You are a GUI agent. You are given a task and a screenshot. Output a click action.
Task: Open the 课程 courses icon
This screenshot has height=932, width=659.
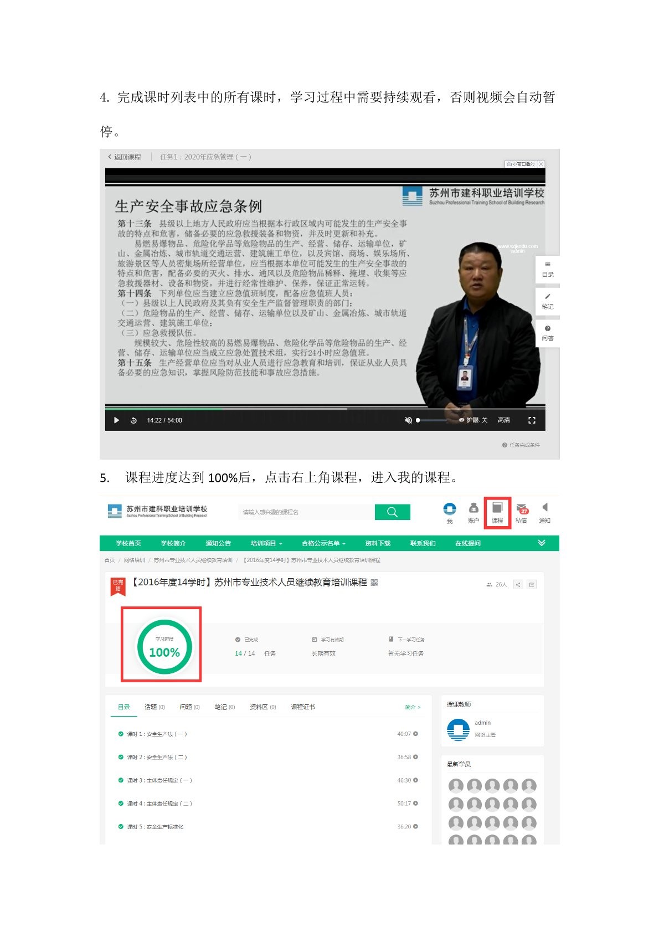tap(497, 513)
